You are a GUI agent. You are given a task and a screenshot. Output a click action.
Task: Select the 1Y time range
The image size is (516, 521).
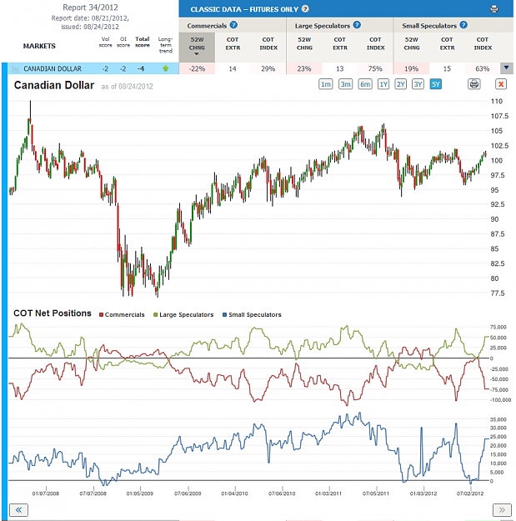[x=383, y=84]
